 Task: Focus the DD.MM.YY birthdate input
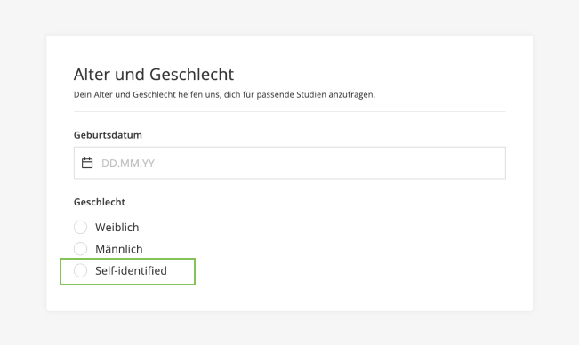(290, 163)
